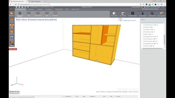Click the scene list vertical scrollbar
Viewport: 175px width, 98px height.
tap(164, 40)
